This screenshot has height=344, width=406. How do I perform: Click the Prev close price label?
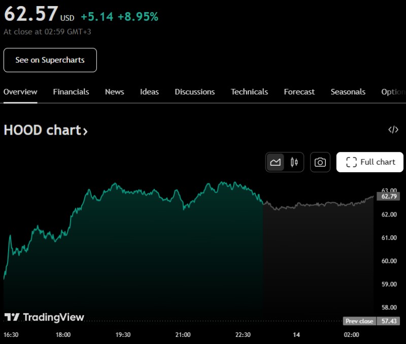click(360, 321)
